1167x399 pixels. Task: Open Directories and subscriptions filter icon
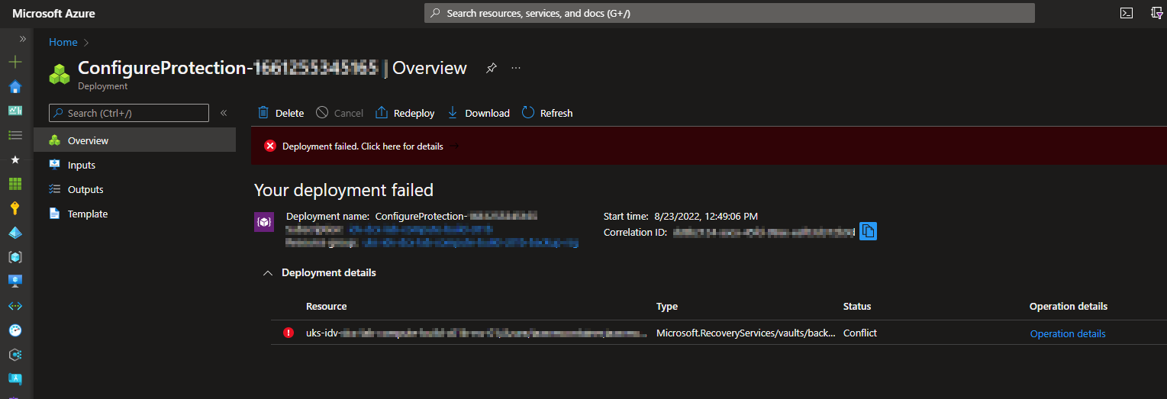[1156, 13]
